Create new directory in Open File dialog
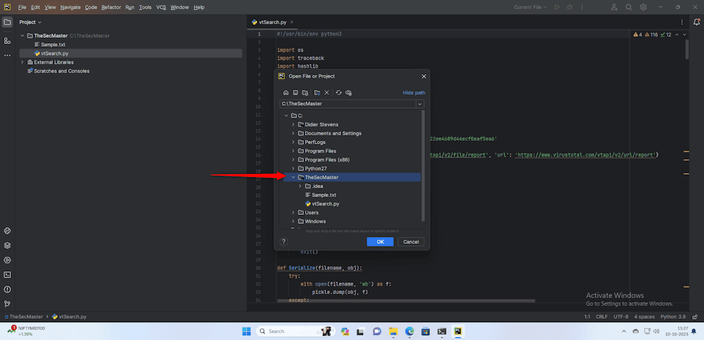Screen dimensions: 704x340 (317, 93)
